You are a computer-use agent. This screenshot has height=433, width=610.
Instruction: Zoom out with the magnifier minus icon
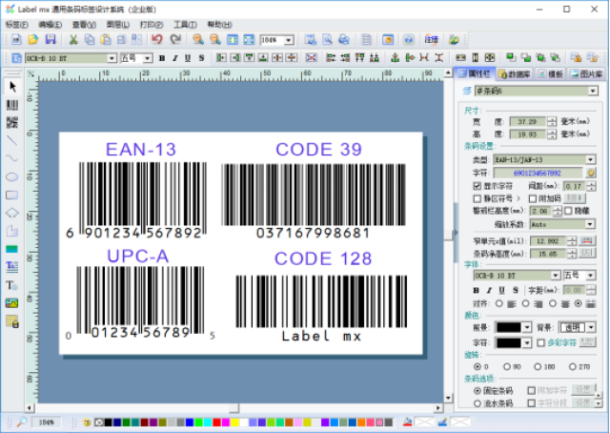pyautogui.click(x=215, y=39)
